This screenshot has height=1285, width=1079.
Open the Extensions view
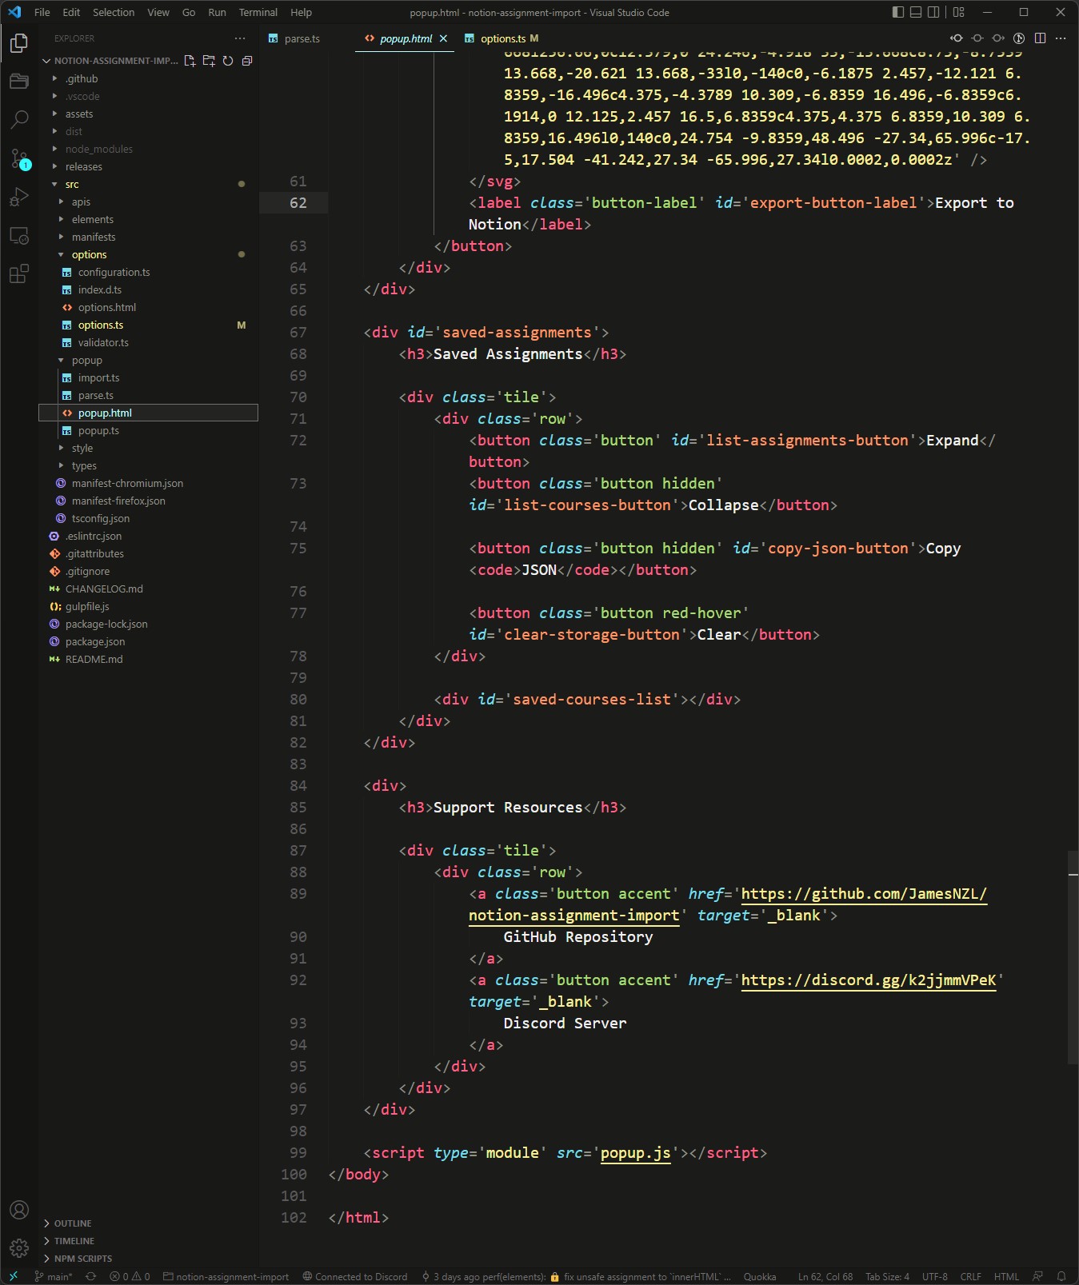19,274
